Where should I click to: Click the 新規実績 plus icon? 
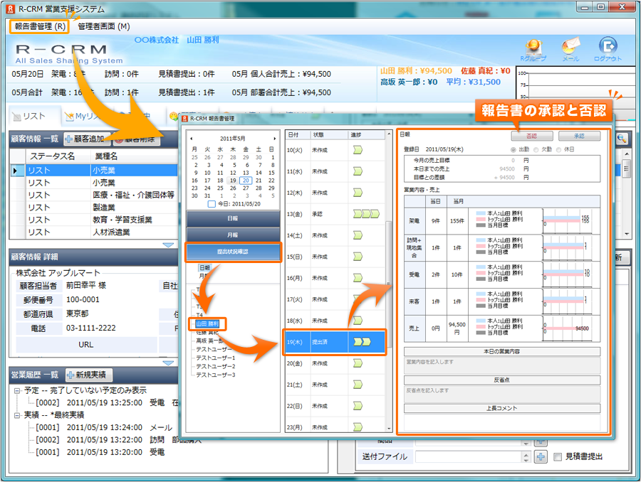[x=71, y=375]
